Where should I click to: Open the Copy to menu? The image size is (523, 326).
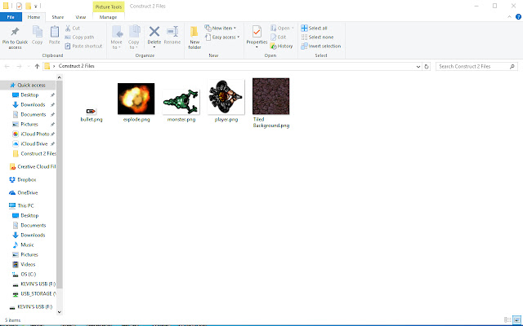134,37
